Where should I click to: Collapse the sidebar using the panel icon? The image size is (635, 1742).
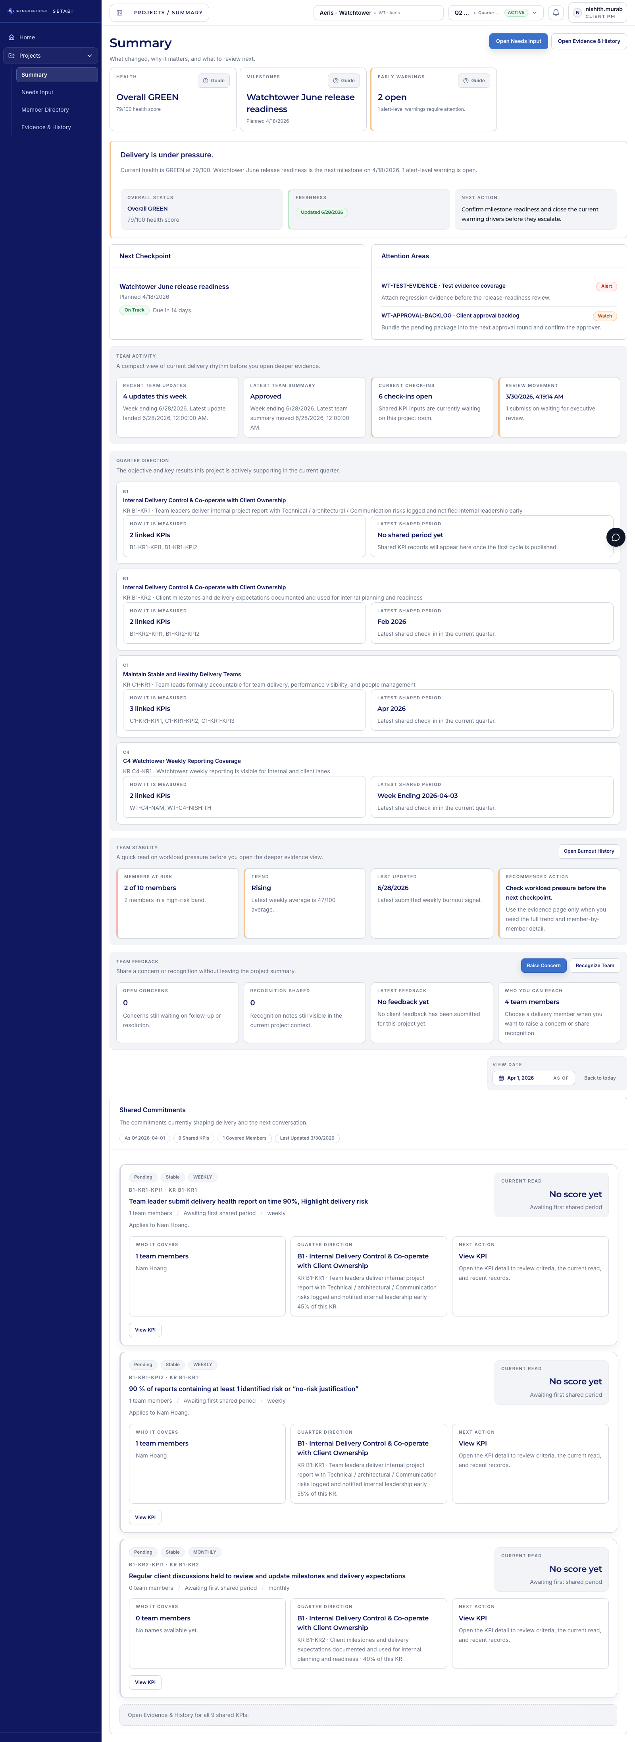pos(121,12)
